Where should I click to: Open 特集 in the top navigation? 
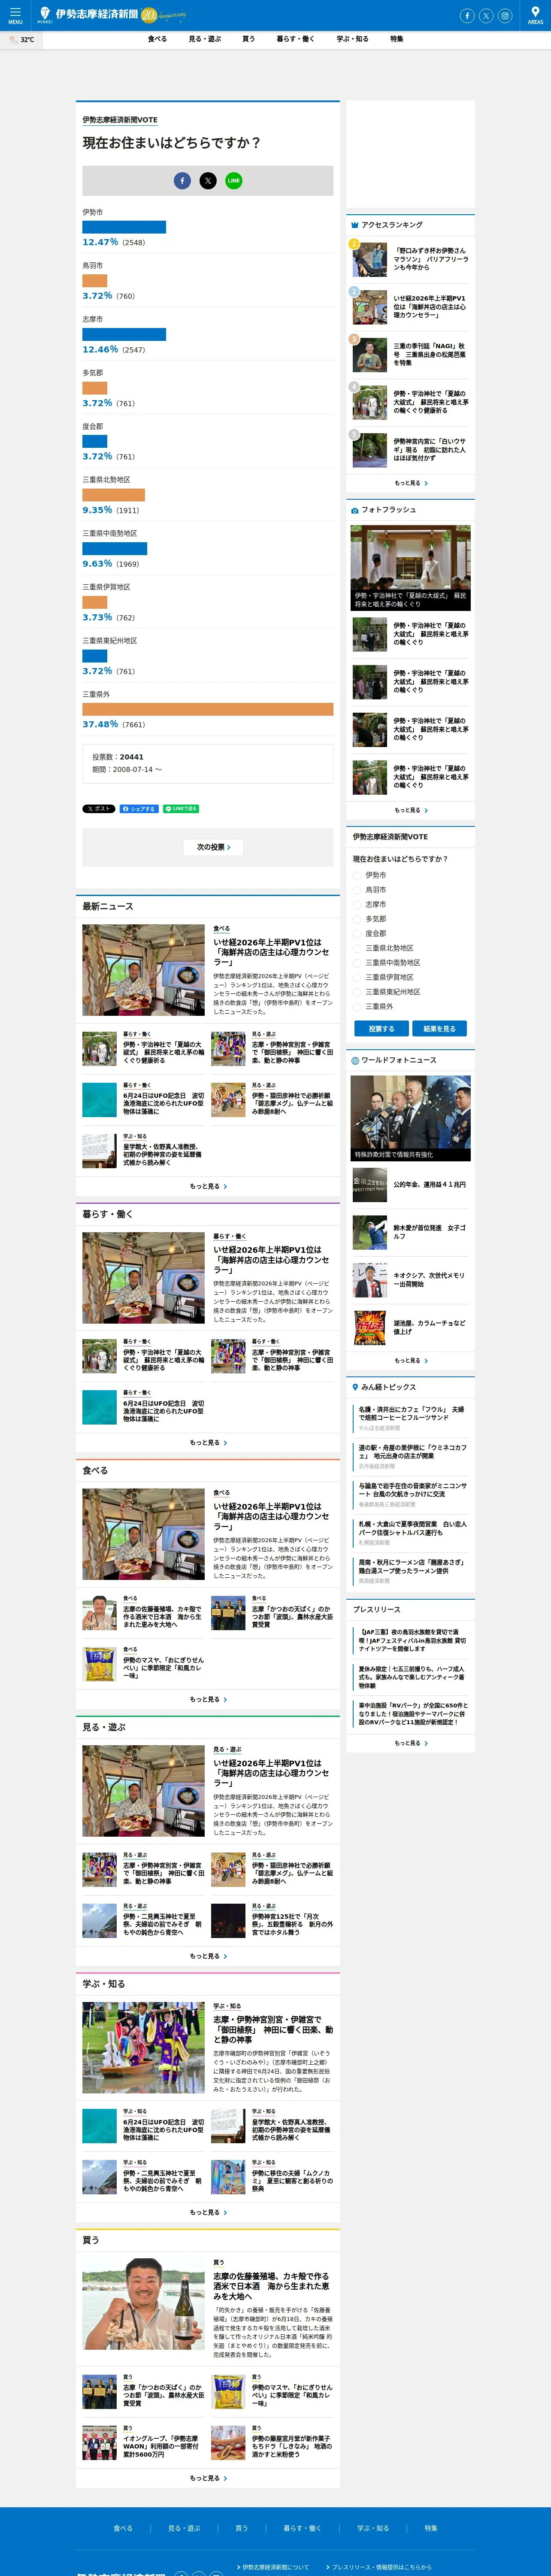pyautogui.click(x=397, y=39)
